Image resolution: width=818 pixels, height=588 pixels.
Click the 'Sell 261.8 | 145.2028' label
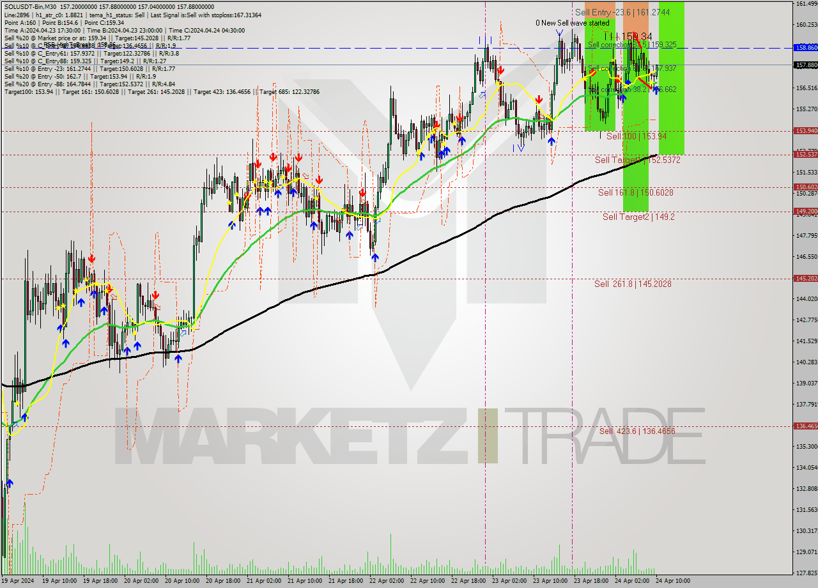633,284
